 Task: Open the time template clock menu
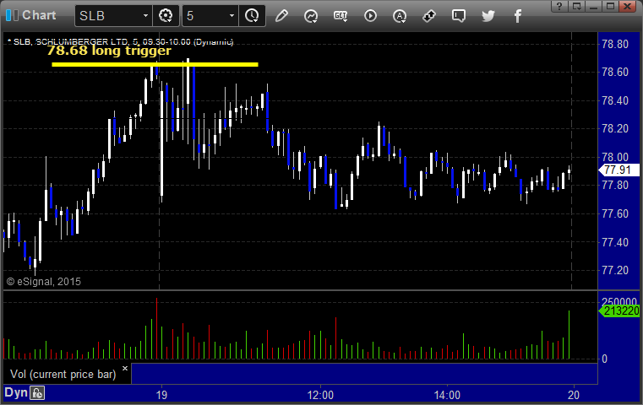point(252,16)
